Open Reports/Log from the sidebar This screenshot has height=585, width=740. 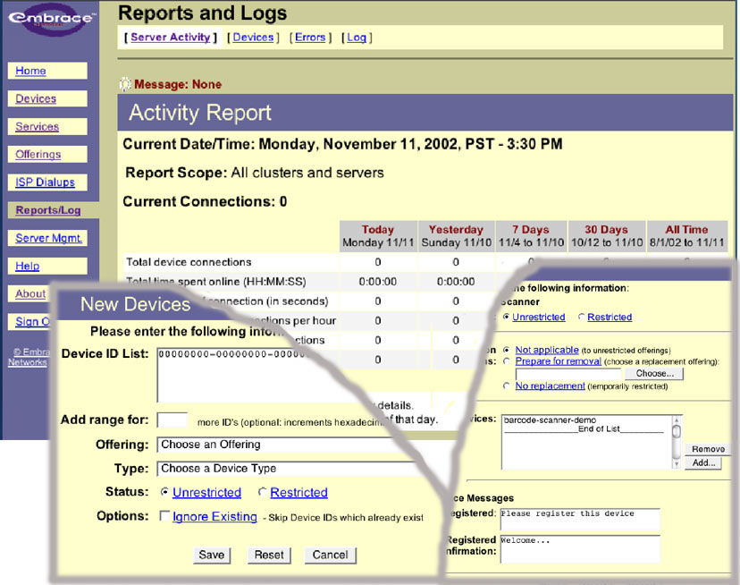(46, 210)
